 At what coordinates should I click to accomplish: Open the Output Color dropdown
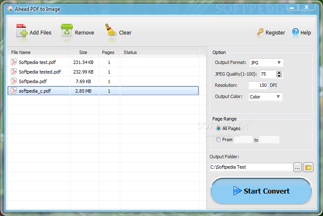coord(265,97)
